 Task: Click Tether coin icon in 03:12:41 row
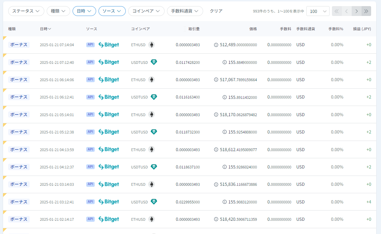(154, 202)
